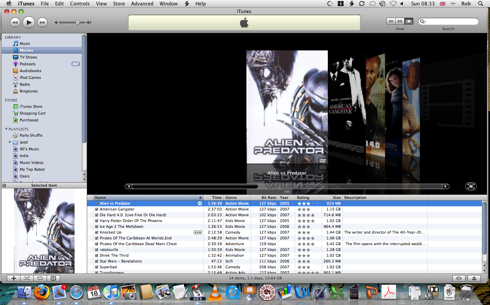Image resolution: width=490 pixels, height=305 pixels.
Task: Turn on shuffle at bottom bar
Action: (x=27, y=278)
